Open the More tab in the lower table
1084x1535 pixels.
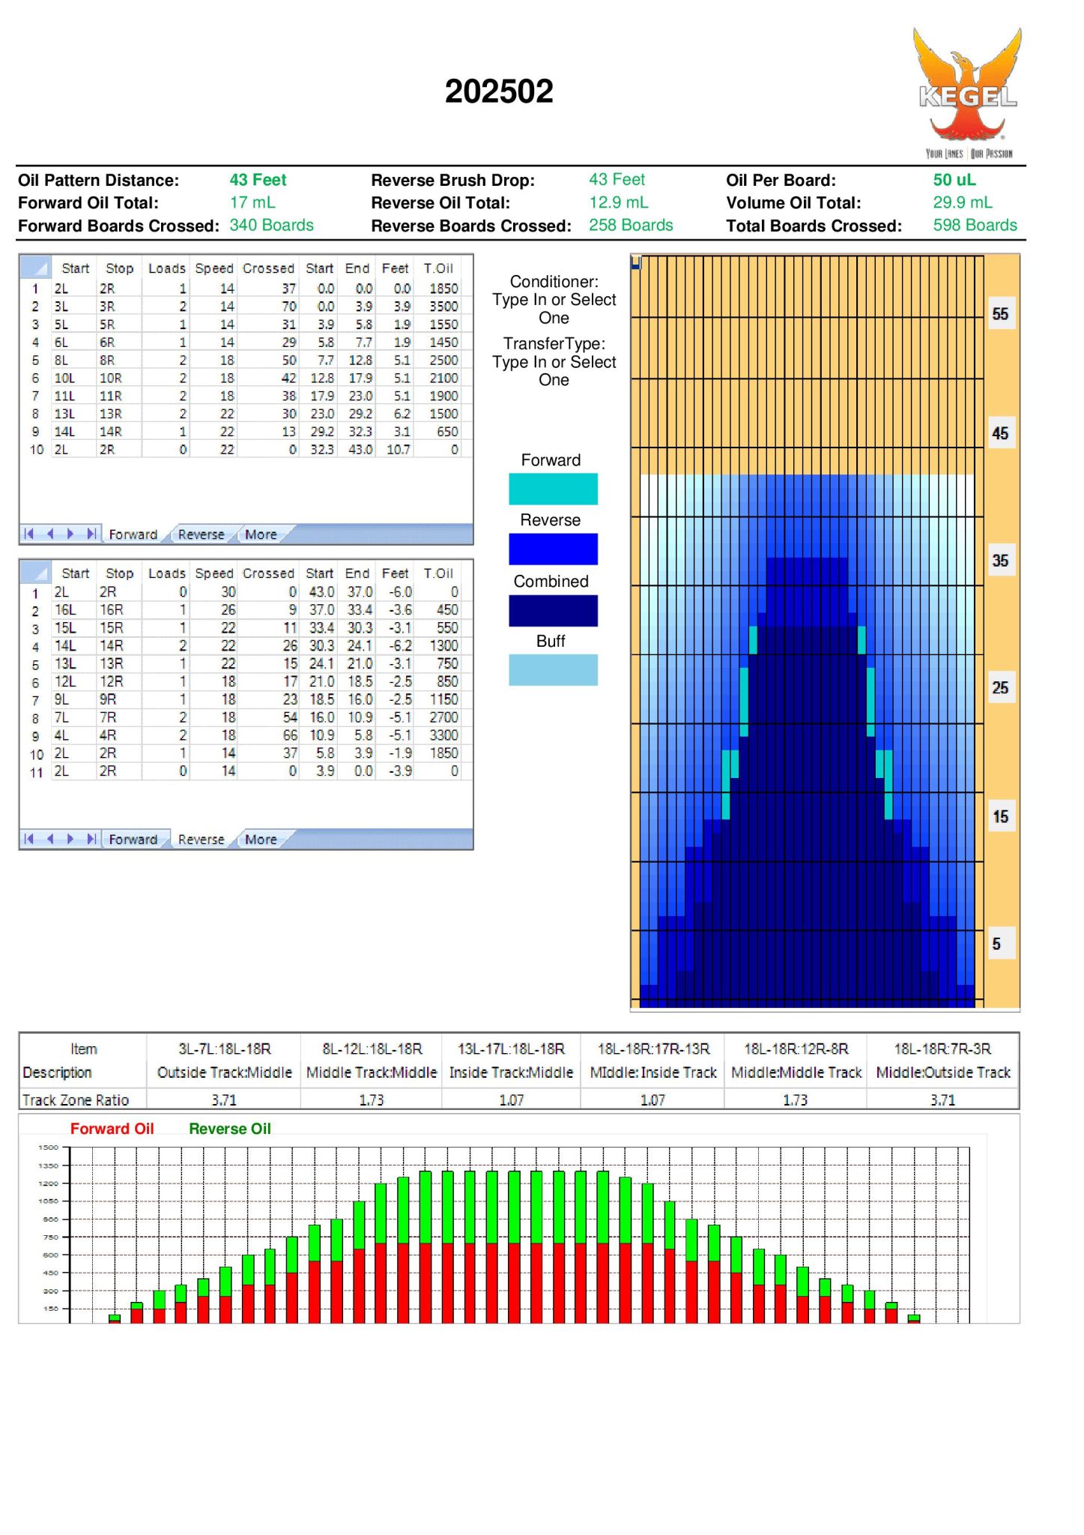pyautogui.click(x=261, y=839)
